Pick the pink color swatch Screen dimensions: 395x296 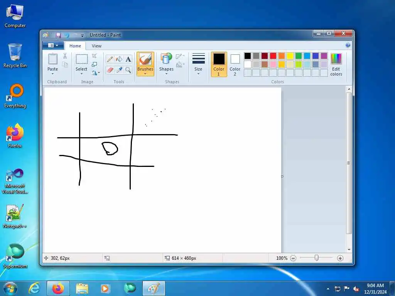pyautogui.click(x=273, y=64)
